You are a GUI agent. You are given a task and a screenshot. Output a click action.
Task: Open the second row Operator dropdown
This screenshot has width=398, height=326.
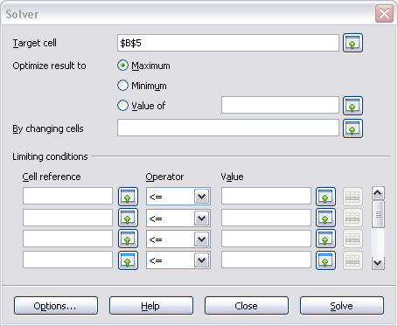tap(202, 218)
